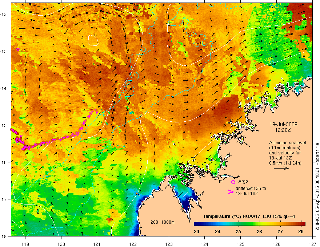
Task: Click the '200 1000m' depth contour label
Action: (x=163, y=222)
